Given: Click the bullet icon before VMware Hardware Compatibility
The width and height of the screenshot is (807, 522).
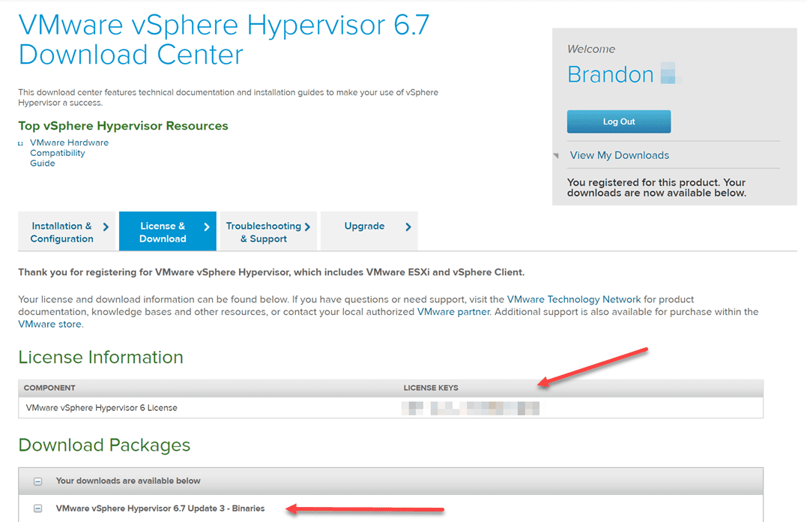Looking at the screenshot, I should point(21,143).
